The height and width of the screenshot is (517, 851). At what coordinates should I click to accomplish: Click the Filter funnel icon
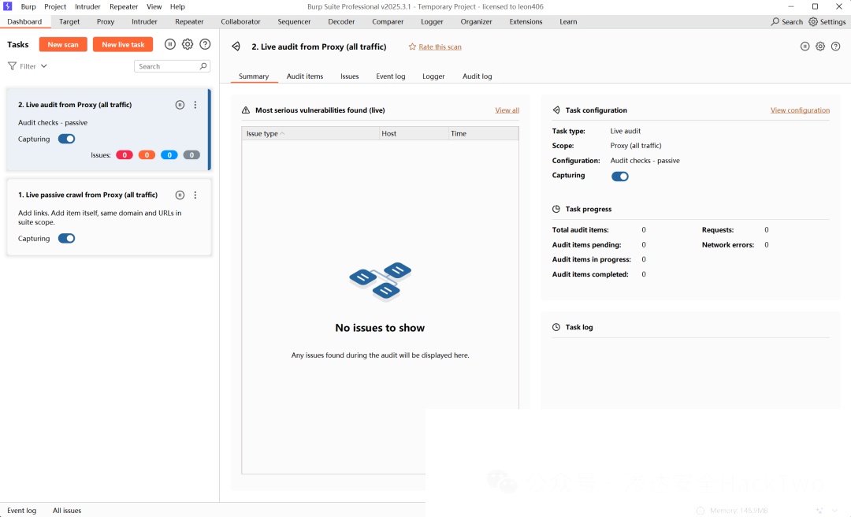tap(12, 66)
